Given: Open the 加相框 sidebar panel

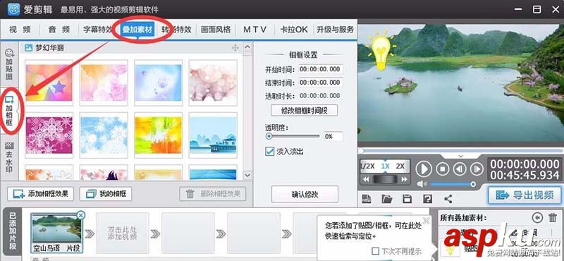Looking at the screenshot, I should (x=10, y=111).
